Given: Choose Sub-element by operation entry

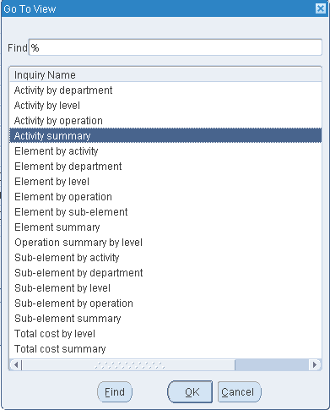Looking at the screenshot, I should (x=165, y=303).
